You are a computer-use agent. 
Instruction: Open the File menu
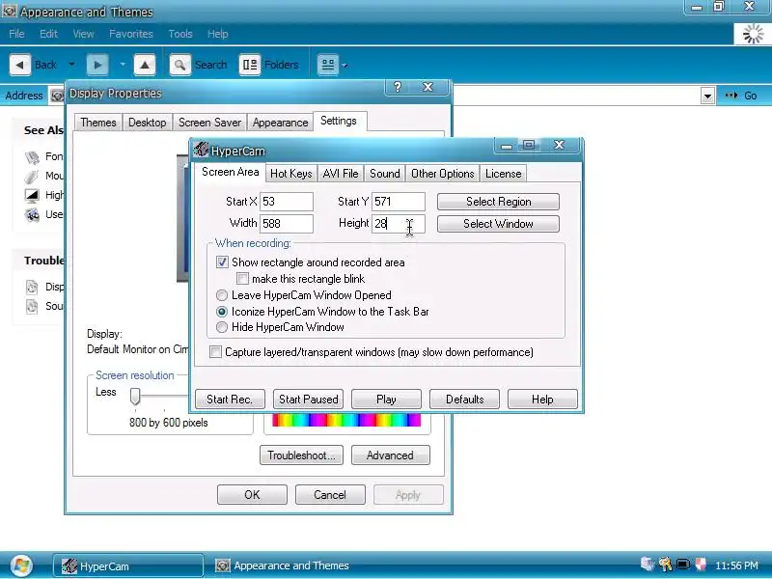[16, 34]
